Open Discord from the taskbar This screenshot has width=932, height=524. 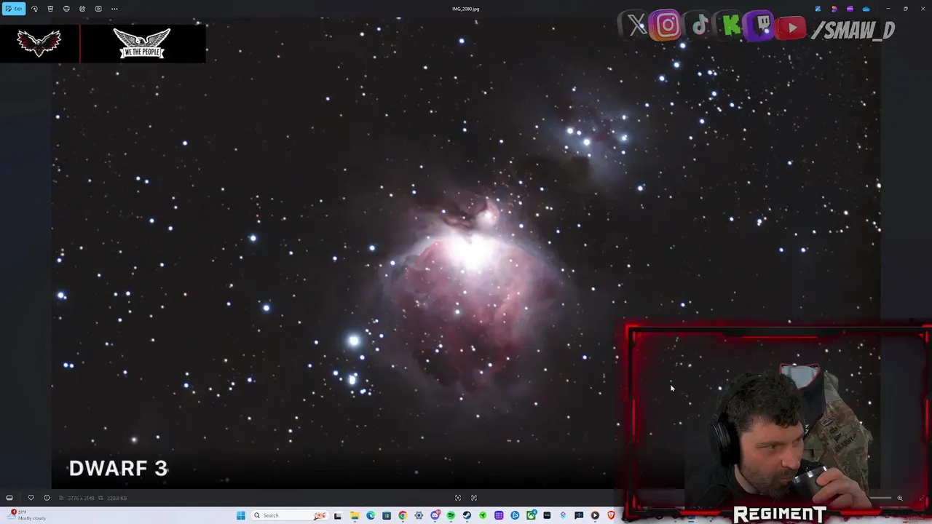435,515
